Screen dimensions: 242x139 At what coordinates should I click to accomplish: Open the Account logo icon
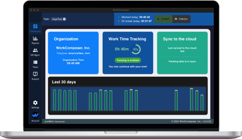tap(35, 115)
